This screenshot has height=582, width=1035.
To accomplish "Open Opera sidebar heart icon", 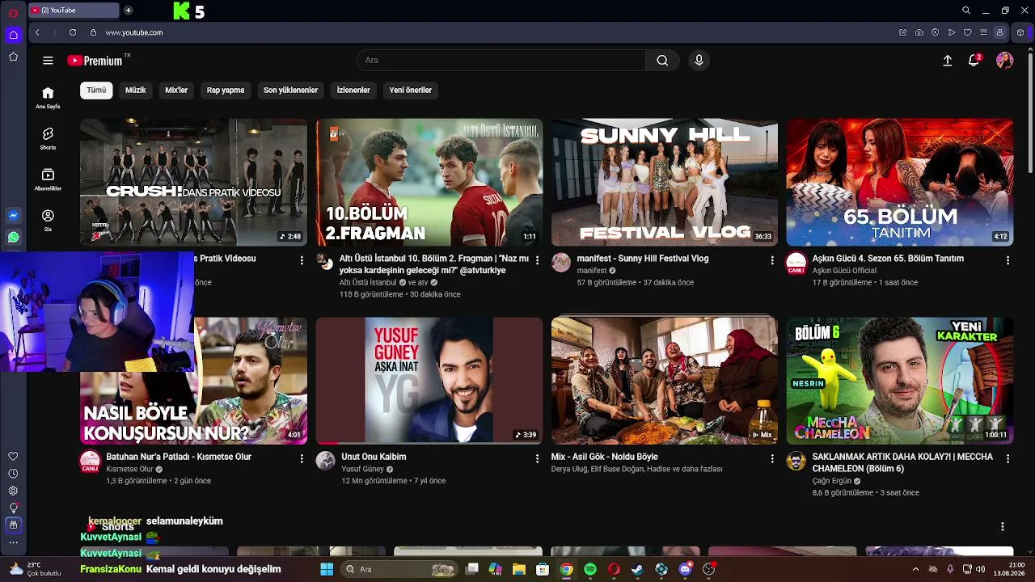I will [13, 457].
